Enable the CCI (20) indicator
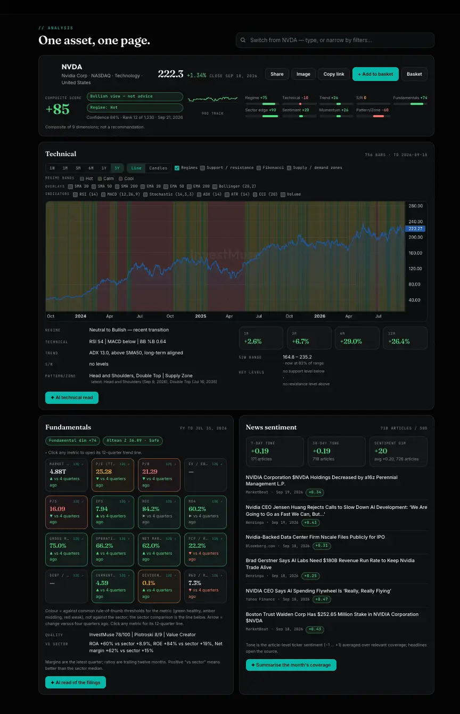Screen dimensions: 460x714 (254, 194)
